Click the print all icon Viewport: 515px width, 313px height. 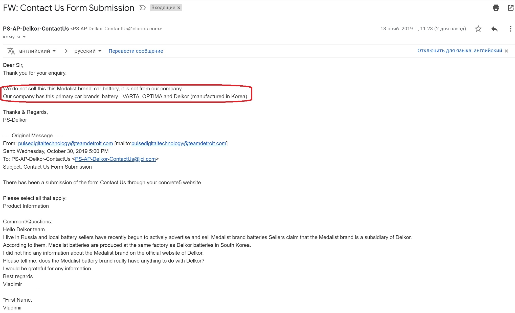point(496,8)
